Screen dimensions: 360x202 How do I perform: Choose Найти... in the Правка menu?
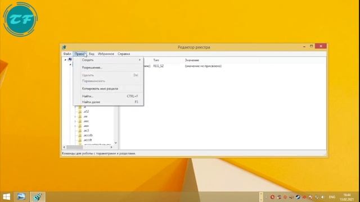click(x=109, y=96)
